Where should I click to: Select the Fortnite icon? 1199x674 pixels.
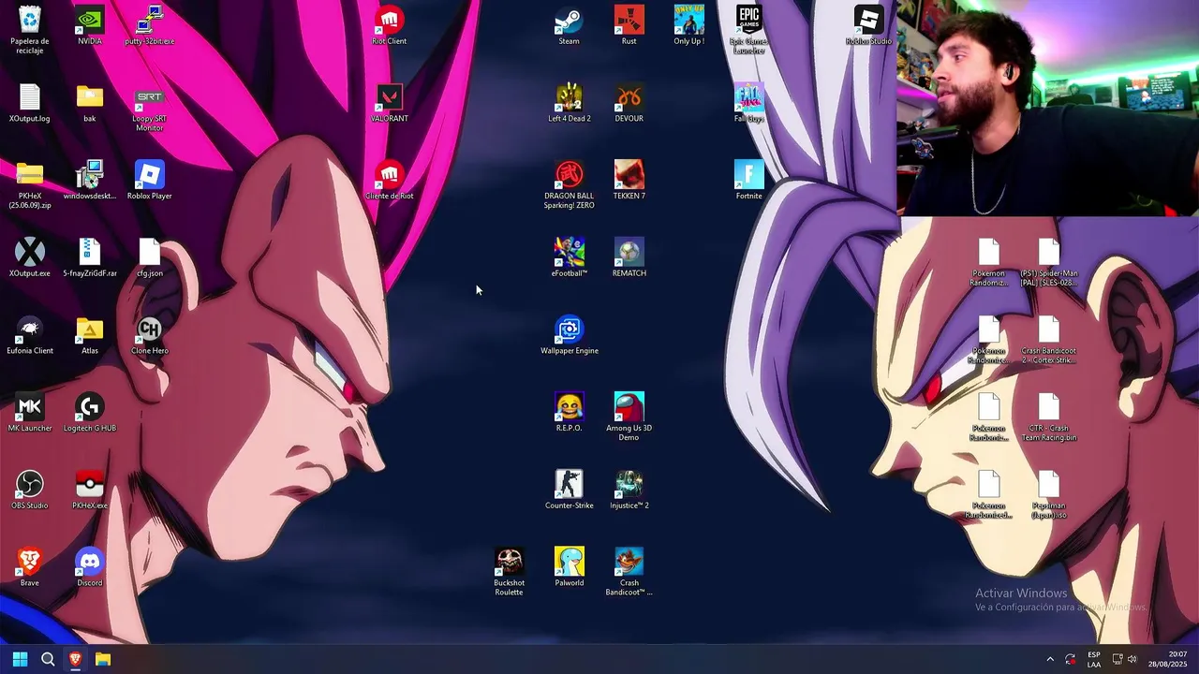749,181
